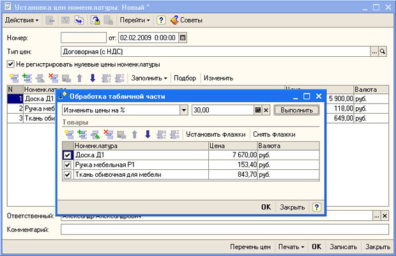Uncheck the Ткань обивочная для мебели checkbox
This screenshot has width=396, height=256.
pos(68,174)
